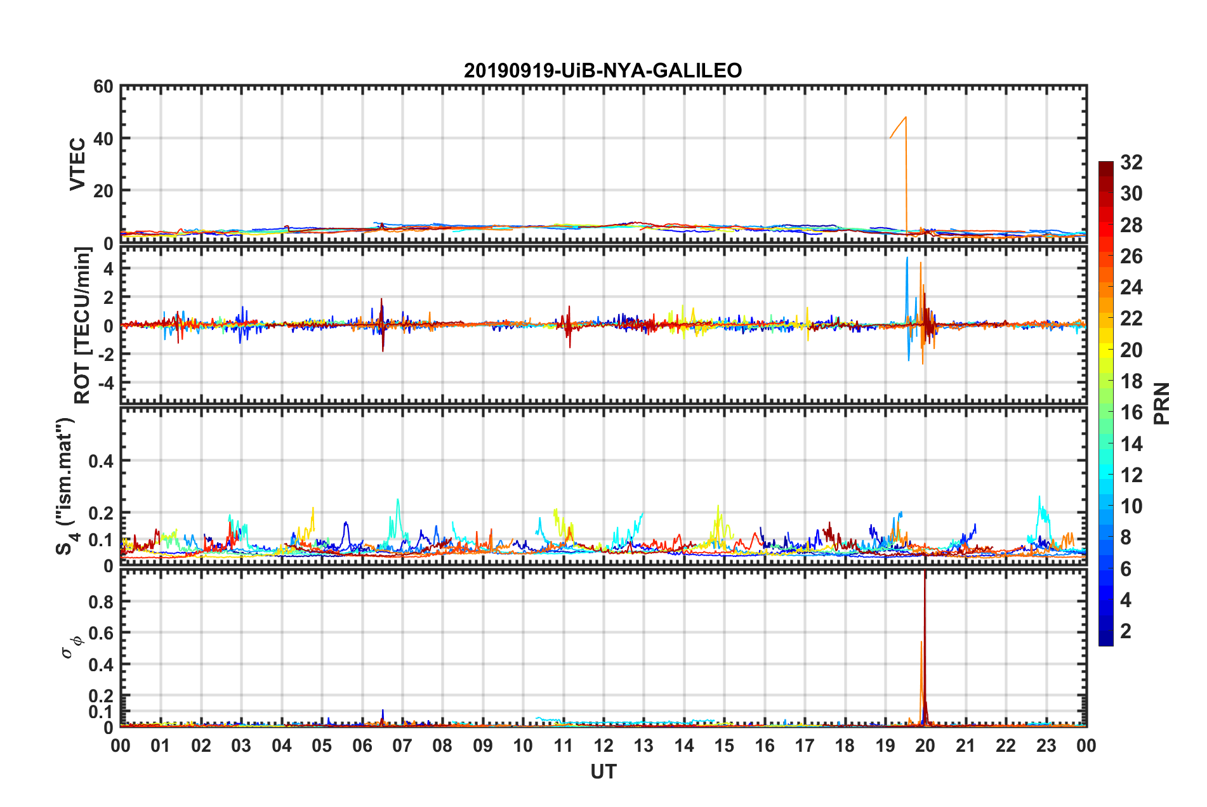The image size is (1207, 807).
Task: Click the 19 hour tick on the UT axis
Action: pos(885,745)
